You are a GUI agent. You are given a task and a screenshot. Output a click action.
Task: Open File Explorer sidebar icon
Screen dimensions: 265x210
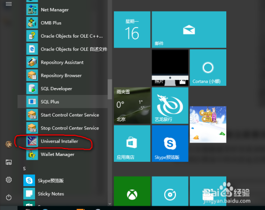8,162
